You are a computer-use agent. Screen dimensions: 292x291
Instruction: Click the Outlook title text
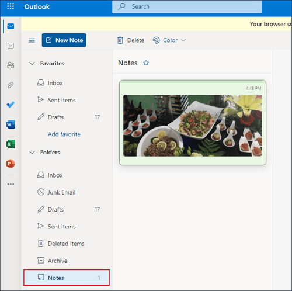click(x=37, y=6)
